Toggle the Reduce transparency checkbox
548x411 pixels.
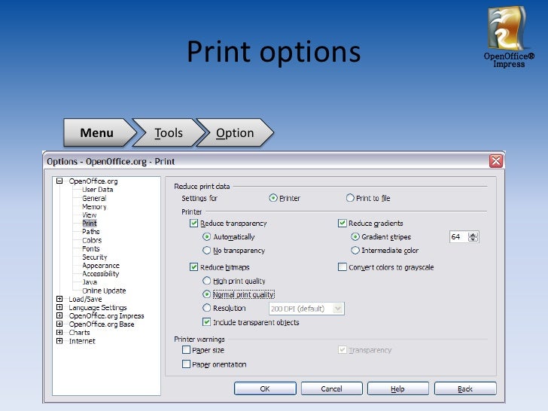(x=193, y=224)
